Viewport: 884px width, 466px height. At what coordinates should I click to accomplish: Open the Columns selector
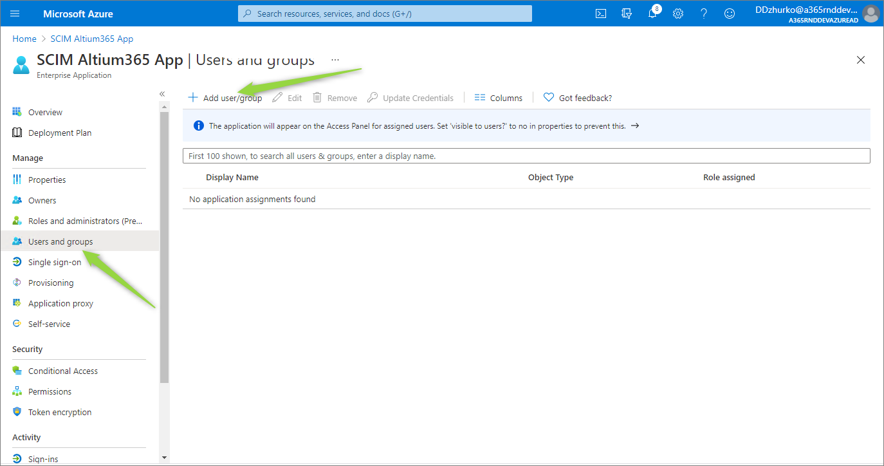pos(499,98)
